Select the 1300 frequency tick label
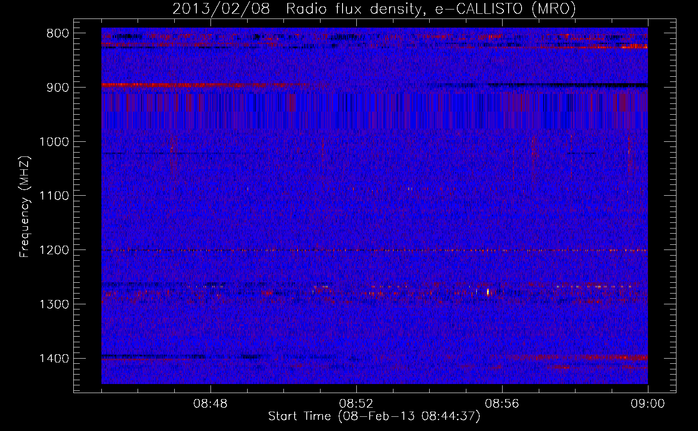Viewport: 698px width, 431px height. click(54, 304)
